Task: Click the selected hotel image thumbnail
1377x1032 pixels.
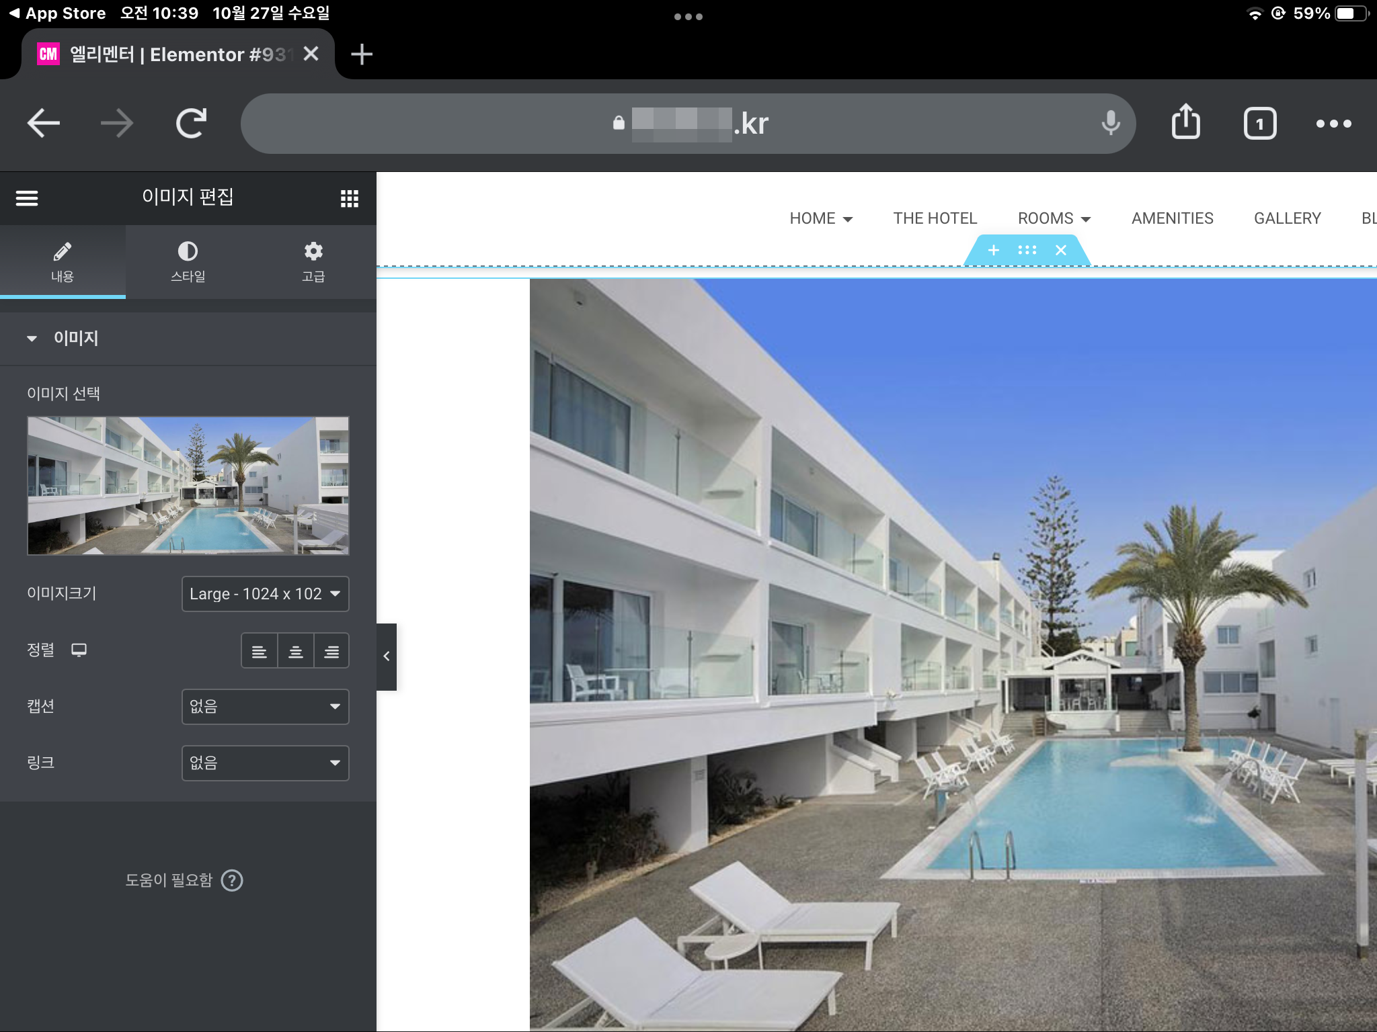Action: point(188,485)
